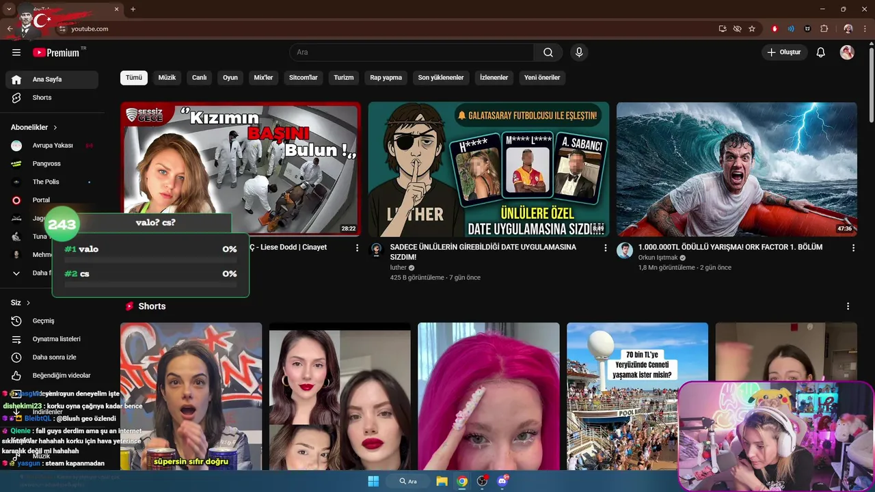Image resolution: width=875 pixels, height=492 pixels.
Task: Select the Yeni öneriler filter chip
Action: (x=542, y=78)
